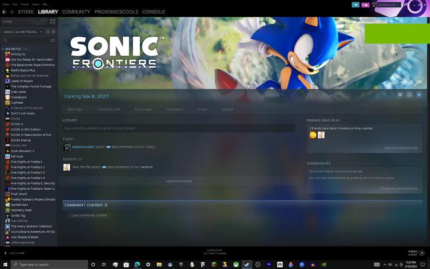Open the DOWNLOADS status
430x269 pixels.
click(215, 252)
